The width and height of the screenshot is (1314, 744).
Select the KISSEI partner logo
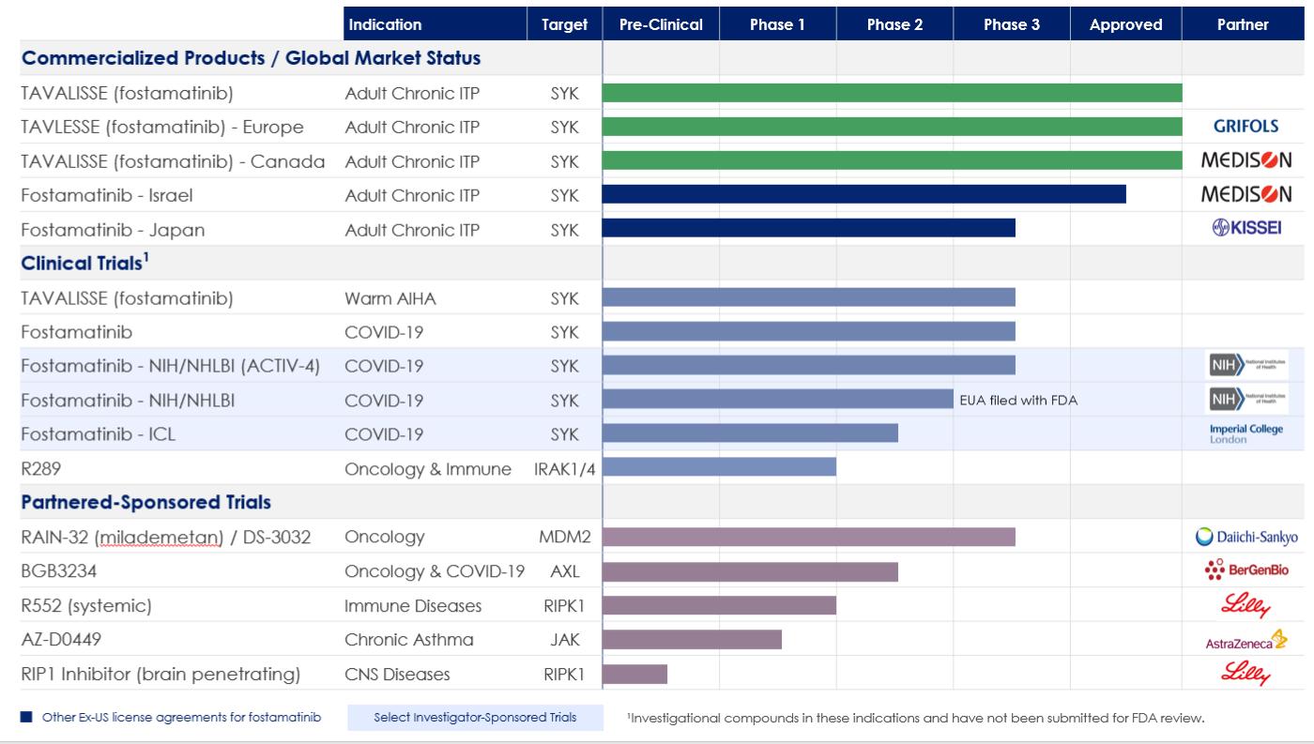(1246, 228)
